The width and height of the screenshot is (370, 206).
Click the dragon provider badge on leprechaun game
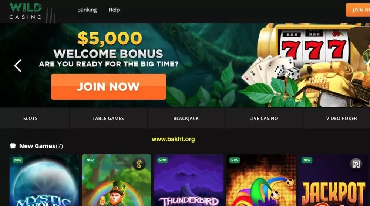[139, 164]
